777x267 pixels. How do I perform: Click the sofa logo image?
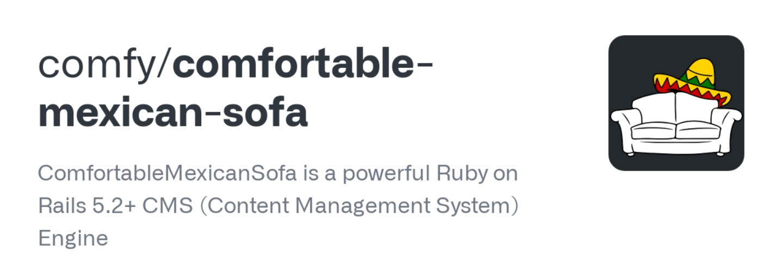676,103
